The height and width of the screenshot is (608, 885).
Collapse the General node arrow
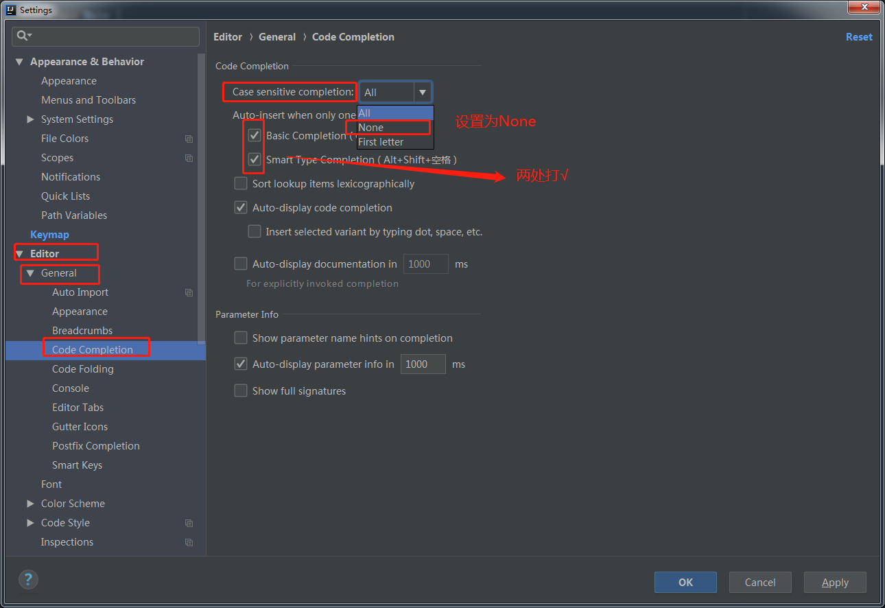(30, 273)
